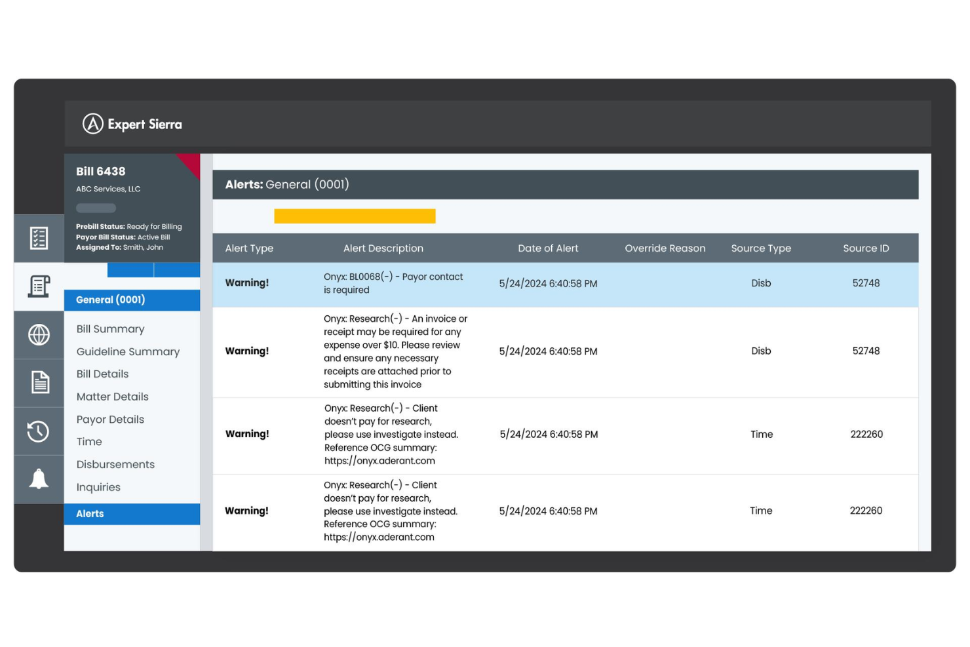Viewport: 970px width, 647px height.
Task: Open Disbursements section
Action: pos(115,464)
